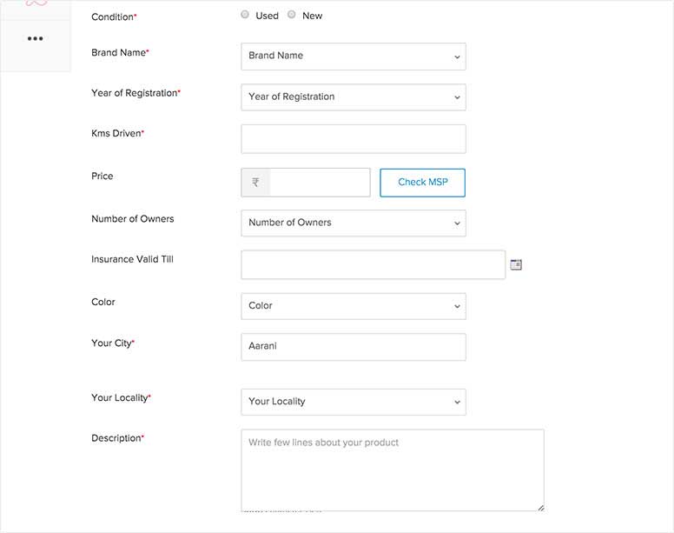Screen dimensions: 674x533
Task: Click the pink logo icon in sidebar
Action: 36,3
